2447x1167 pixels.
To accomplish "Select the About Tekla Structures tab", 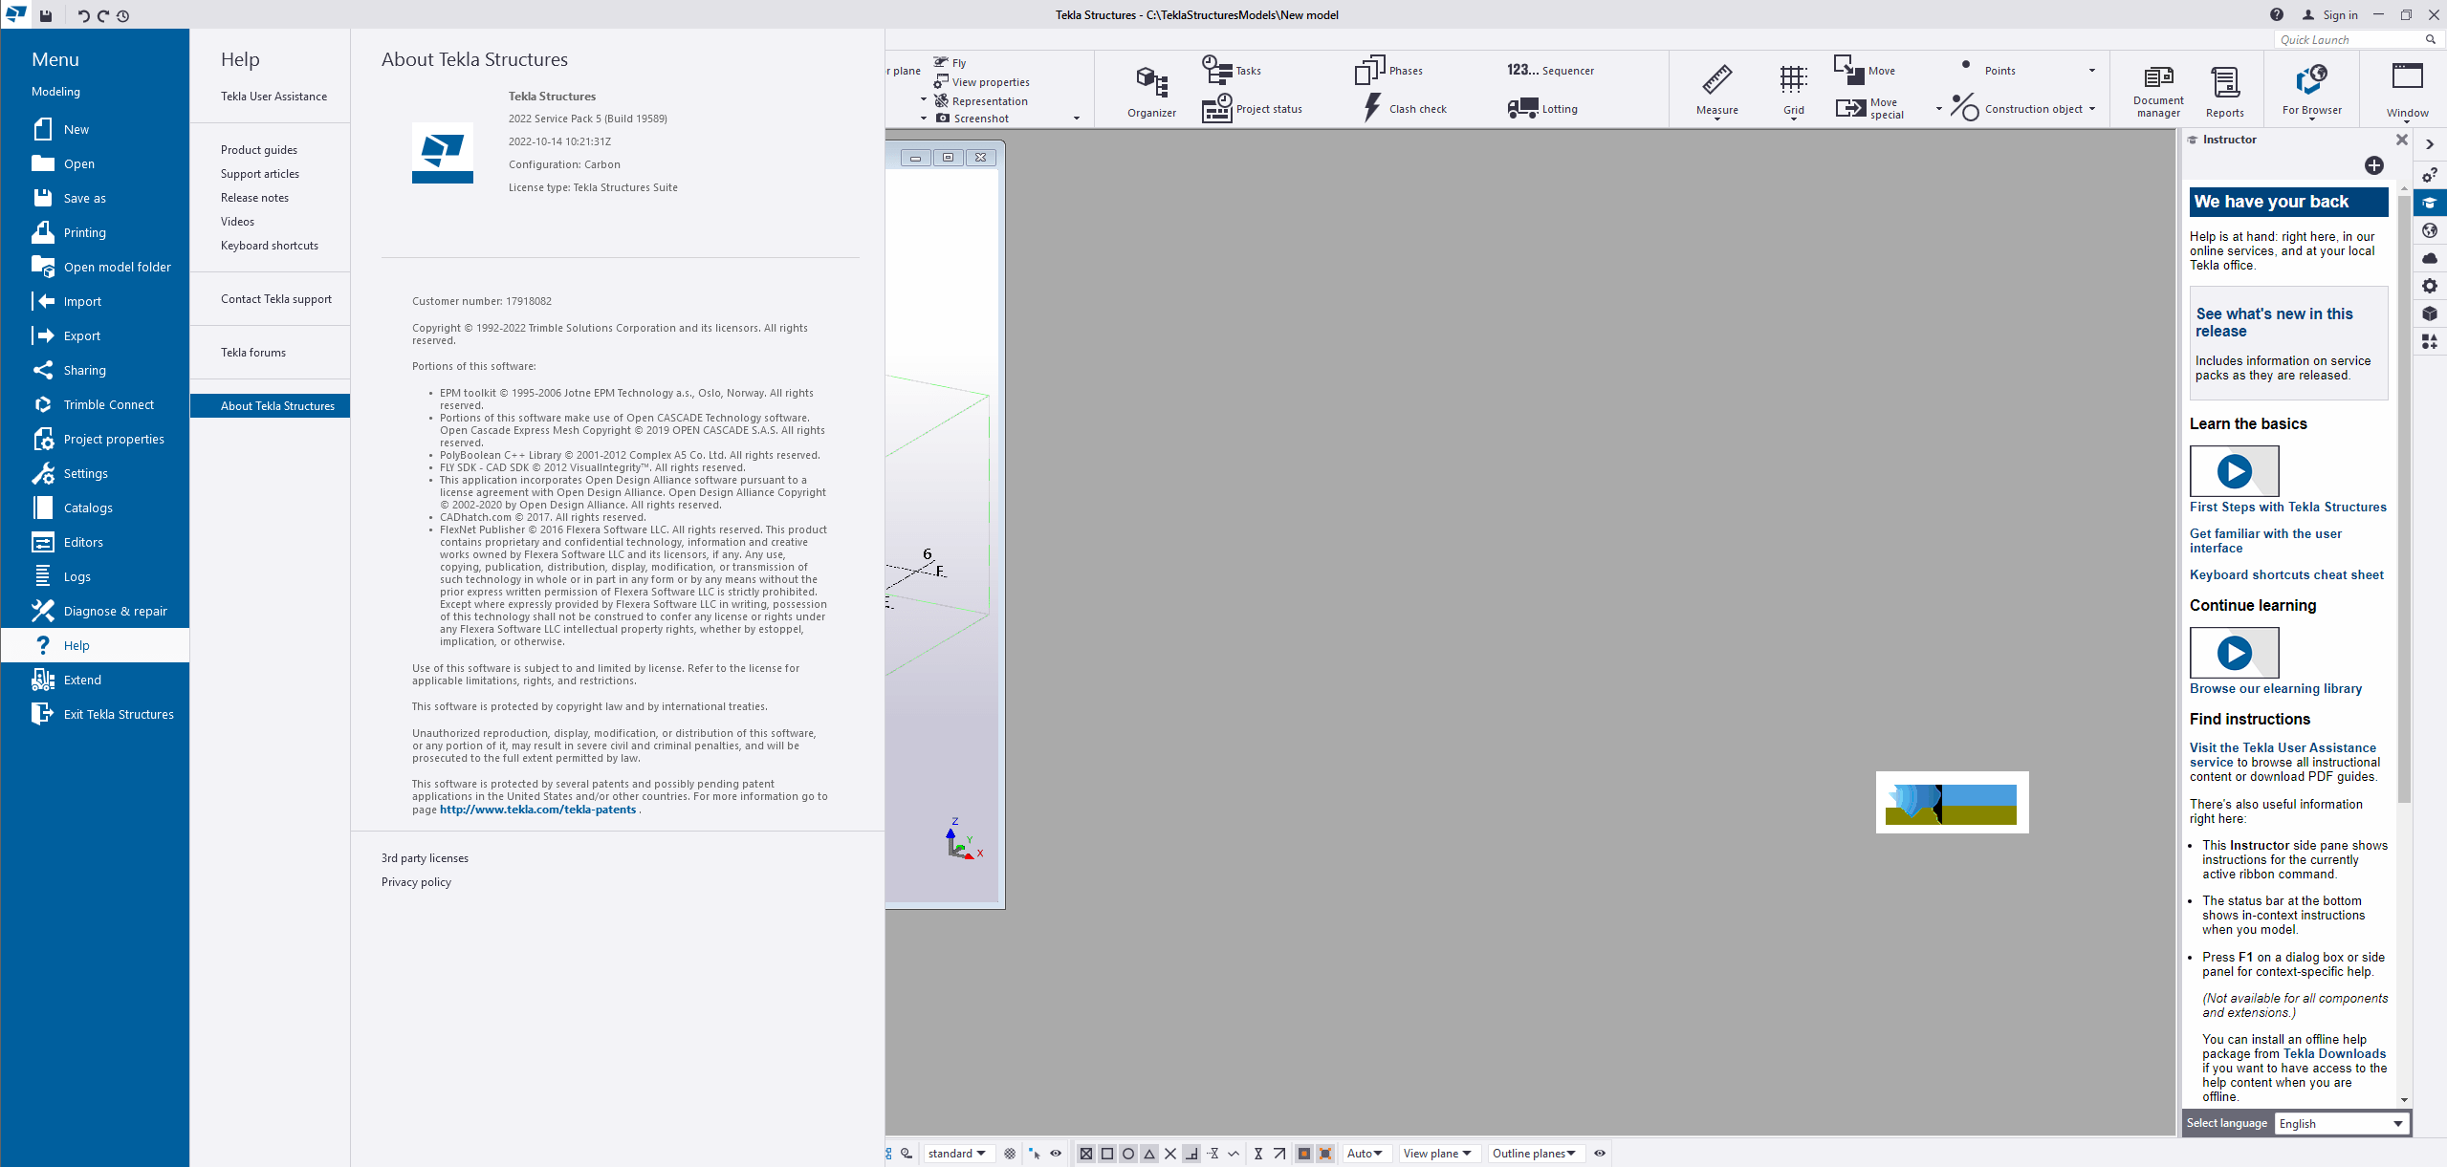I will pos(276,405).
